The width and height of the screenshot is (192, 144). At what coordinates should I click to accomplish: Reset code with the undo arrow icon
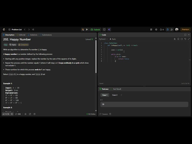(185, 39)
